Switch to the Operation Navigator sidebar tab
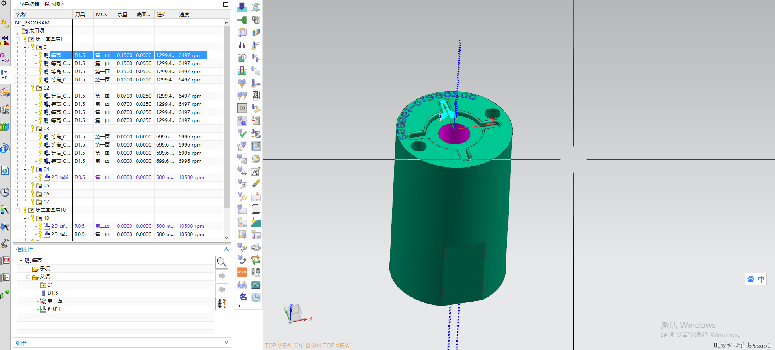The width and height of the screenshot is (775, 350). [x=5, y=75]
